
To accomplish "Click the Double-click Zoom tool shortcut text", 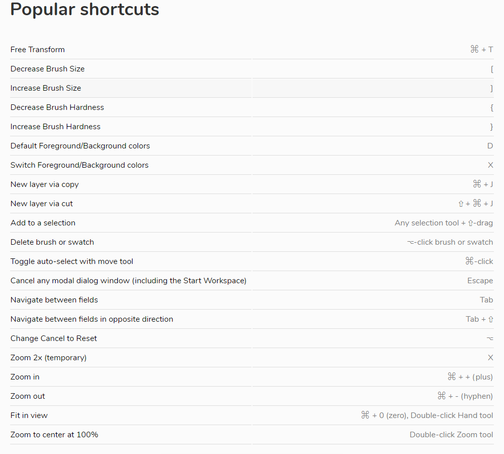I will click(451, 435).
